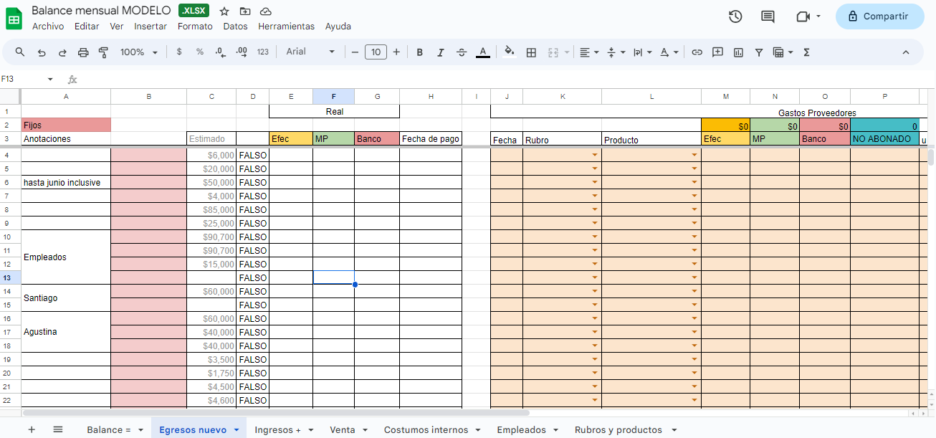Apply borders using the Borders icon
Screen dimensions: 936x438
pyautogui.click(x=531, y=52)
